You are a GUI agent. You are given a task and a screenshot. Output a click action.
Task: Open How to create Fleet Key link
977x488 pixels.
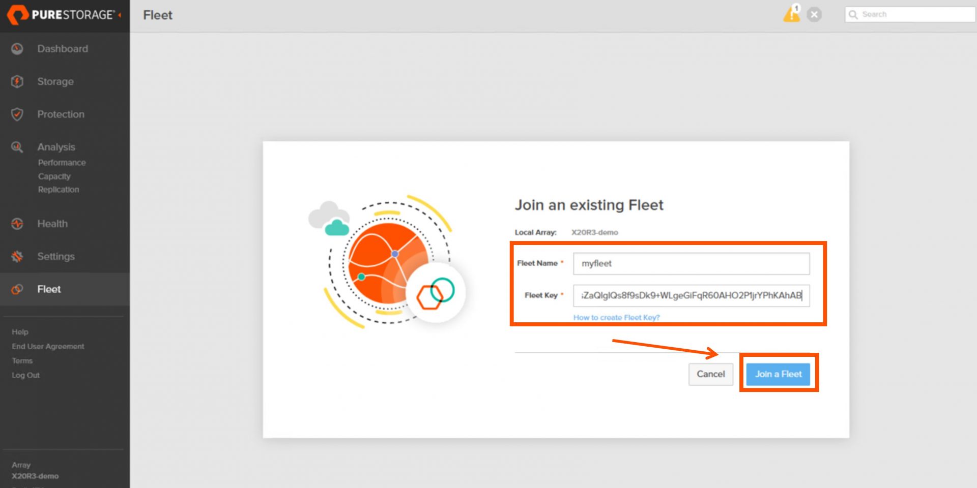click(617, 318)
